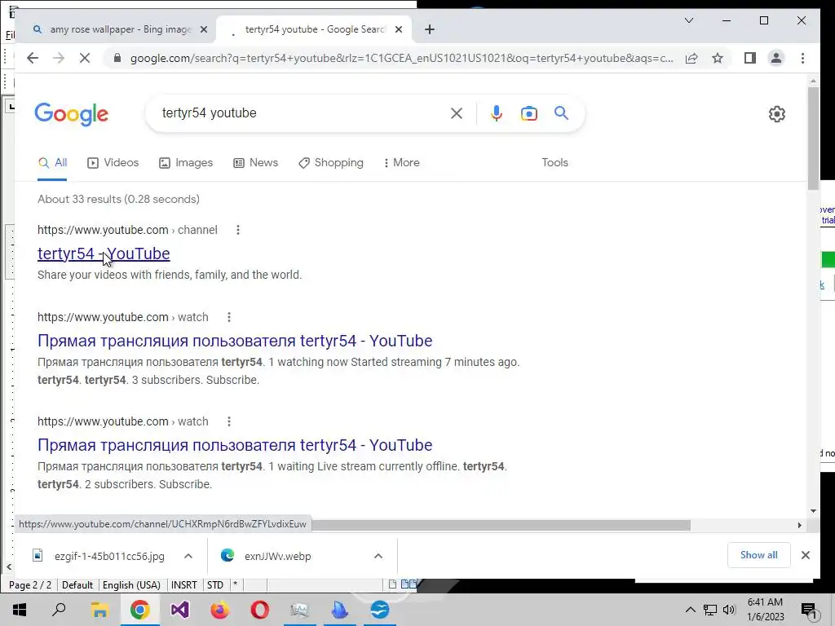Select the All results tab
Screen dimensions: 835x626
52,162
